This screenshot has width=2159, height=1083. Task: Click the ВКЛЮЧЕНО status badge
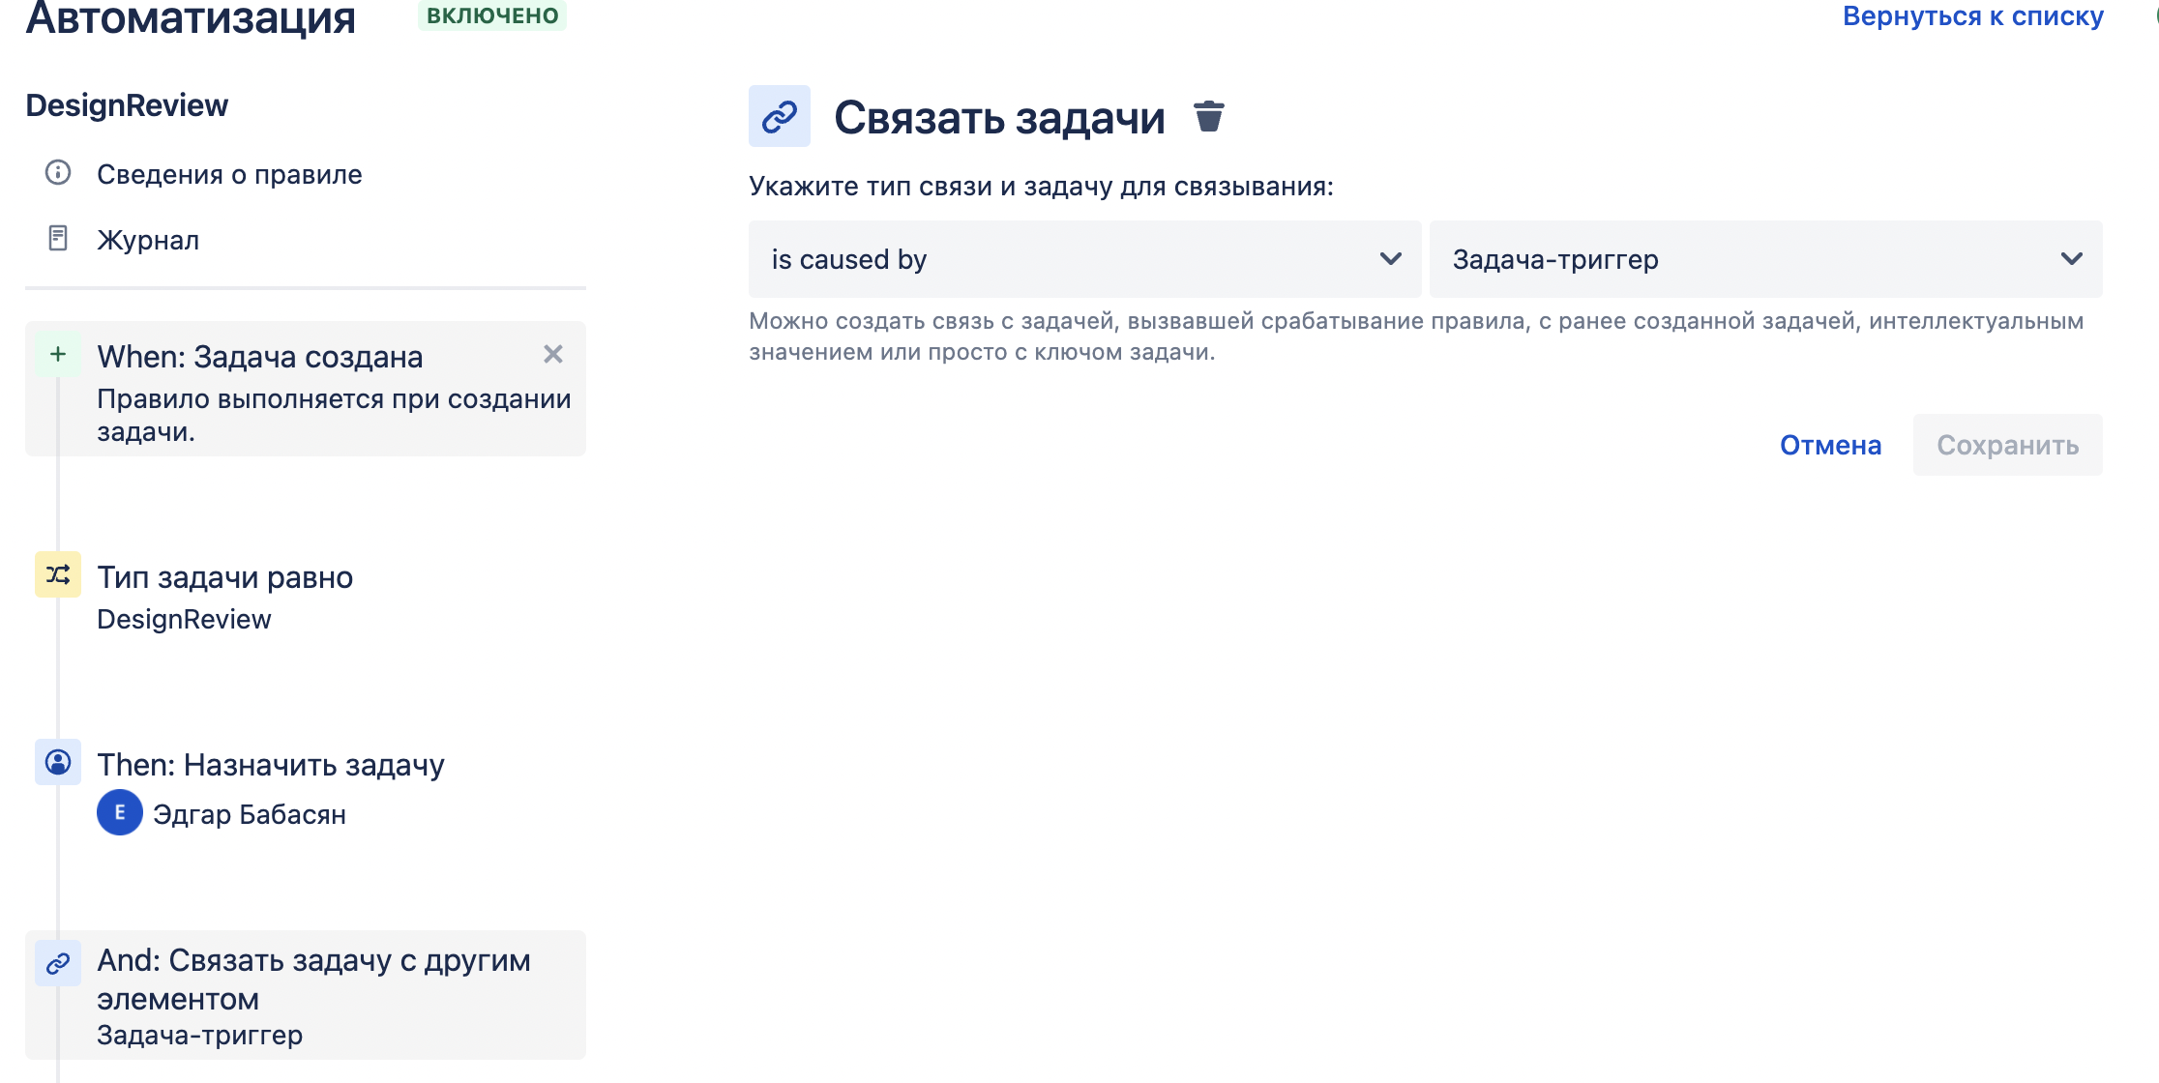click(492, 15)
